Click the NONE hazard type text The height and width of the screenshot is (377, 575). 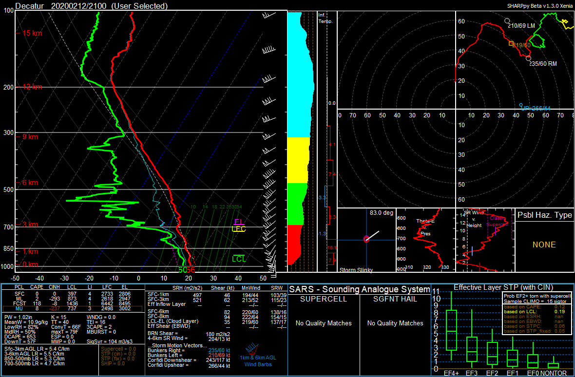click(545, 245)
